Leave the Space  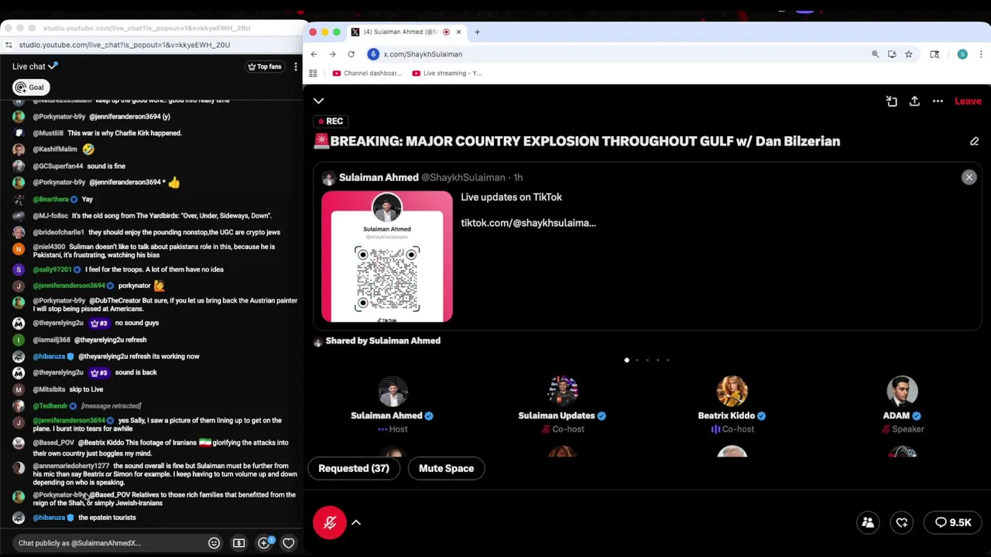[x=968, y=101]
